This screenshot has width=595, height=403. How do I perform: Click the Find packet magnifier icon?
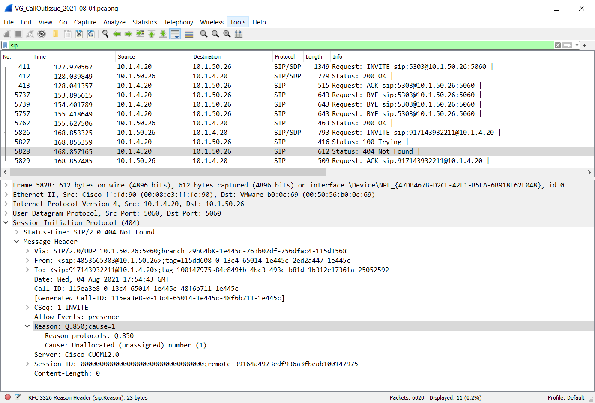coord(105,34)
